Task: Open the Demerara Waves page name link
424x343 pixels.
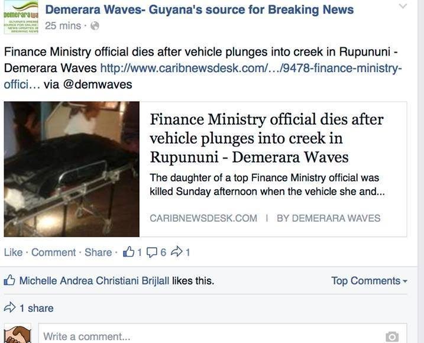Action: click(x=199, y=9)
